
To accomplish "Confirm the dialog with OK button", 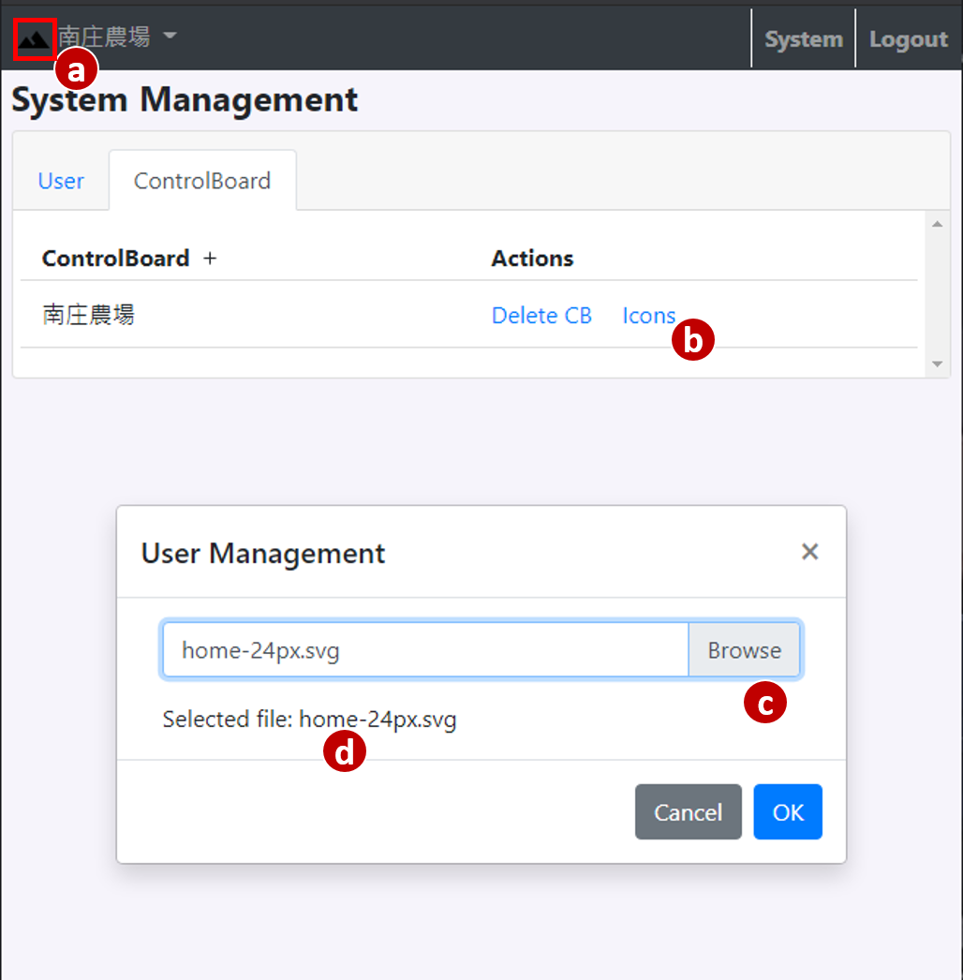I will point(788,812).
